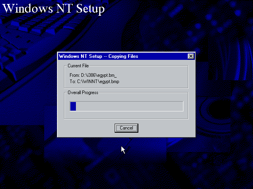Click empty dialog area left of Cancel
This screenshot has height=189, width=253.
[87, 128]
